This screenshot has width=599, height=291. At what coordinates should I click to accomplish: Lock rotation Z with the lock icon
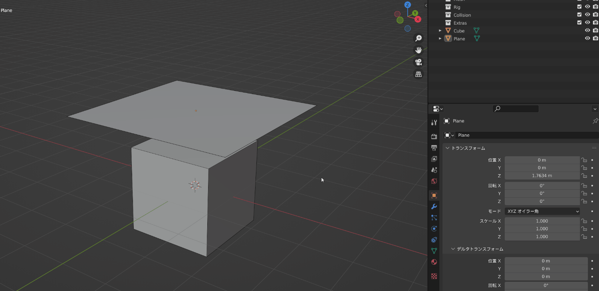[x=584, y=201]
